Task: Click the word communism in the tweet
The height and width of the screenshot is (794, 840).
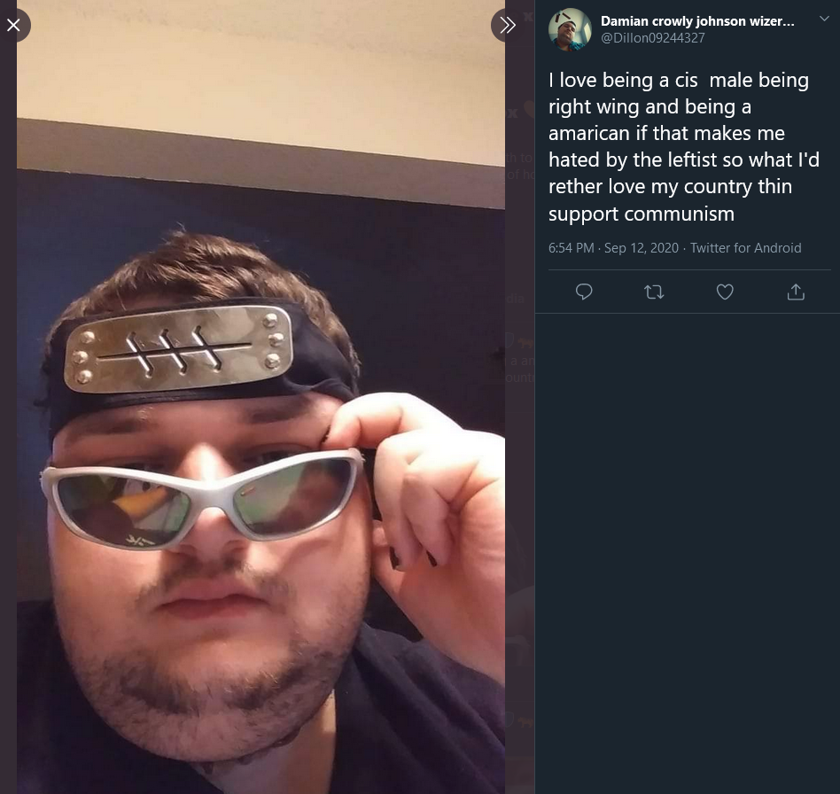Action: point(679,214)
